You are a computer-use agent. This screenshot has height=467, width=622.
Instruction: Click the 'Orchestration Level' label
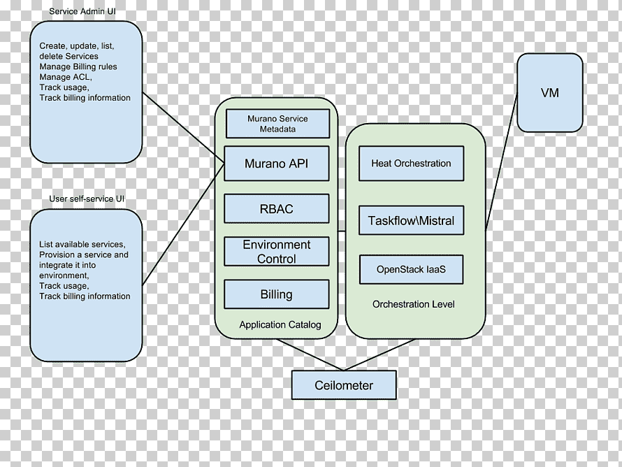(x=413, y=304)
